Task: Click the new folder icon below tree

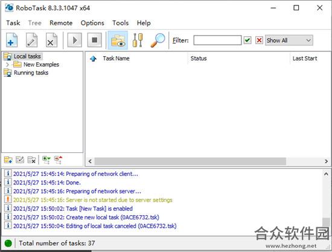Action: click(8, 160)
